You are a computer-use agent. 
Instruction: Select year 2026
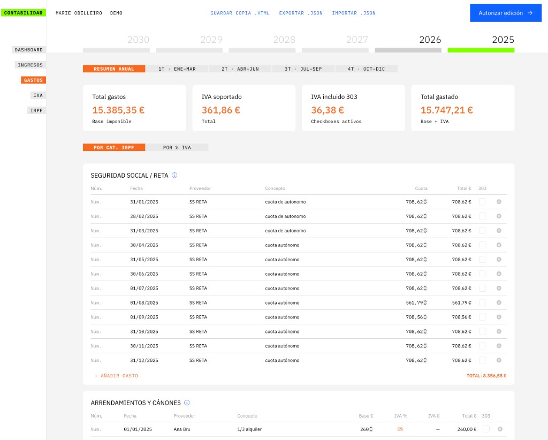[408, 44]
